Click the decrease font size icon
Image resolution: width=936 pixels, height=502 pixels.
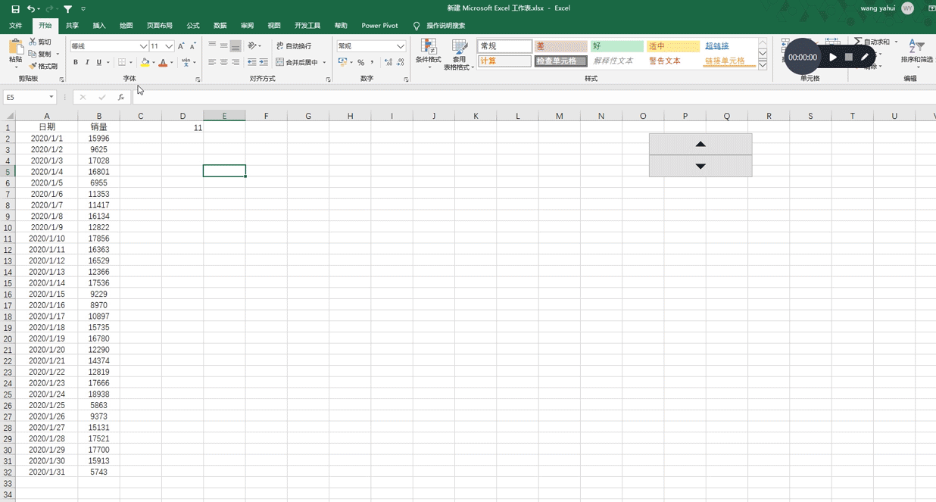[x=193, y=46]
